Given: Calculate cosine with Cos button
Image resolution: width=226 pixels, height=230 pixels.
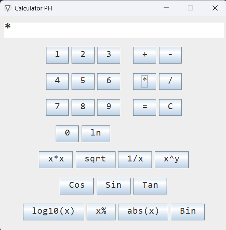Looking at the screenshot, I should (x=77, y=186).
